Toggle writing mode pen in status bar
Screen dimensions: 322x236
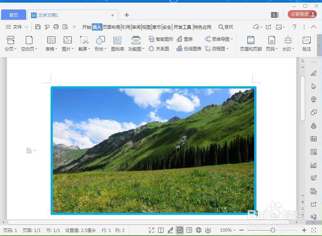(x=170, y=230)
